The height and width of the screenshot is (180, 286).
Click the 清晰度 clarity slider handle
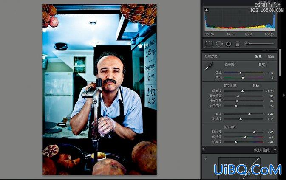(254, 132)
